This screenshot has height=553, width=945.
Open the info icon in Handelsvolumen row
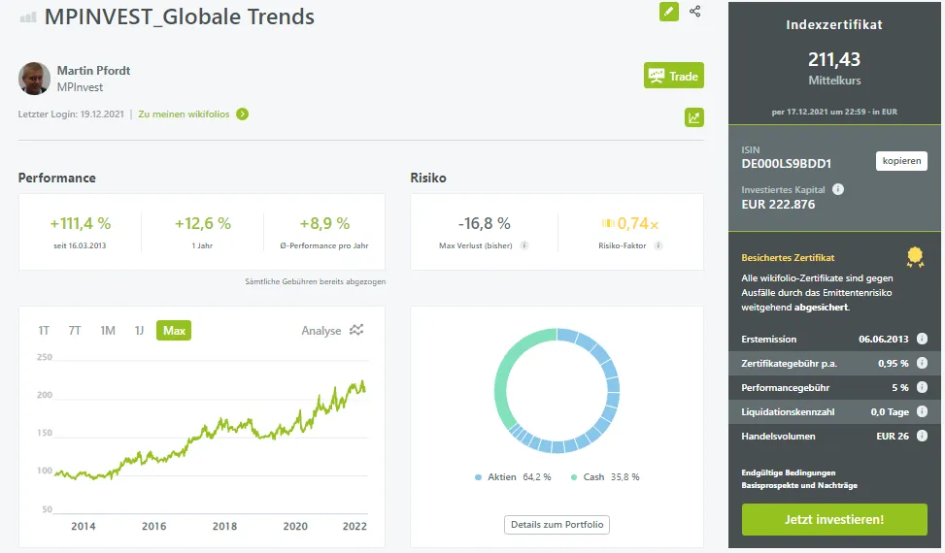coord(922,436)
